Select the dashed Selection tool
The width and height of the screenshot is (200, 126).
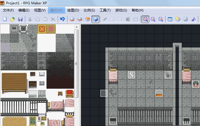[x=136, y=19]
